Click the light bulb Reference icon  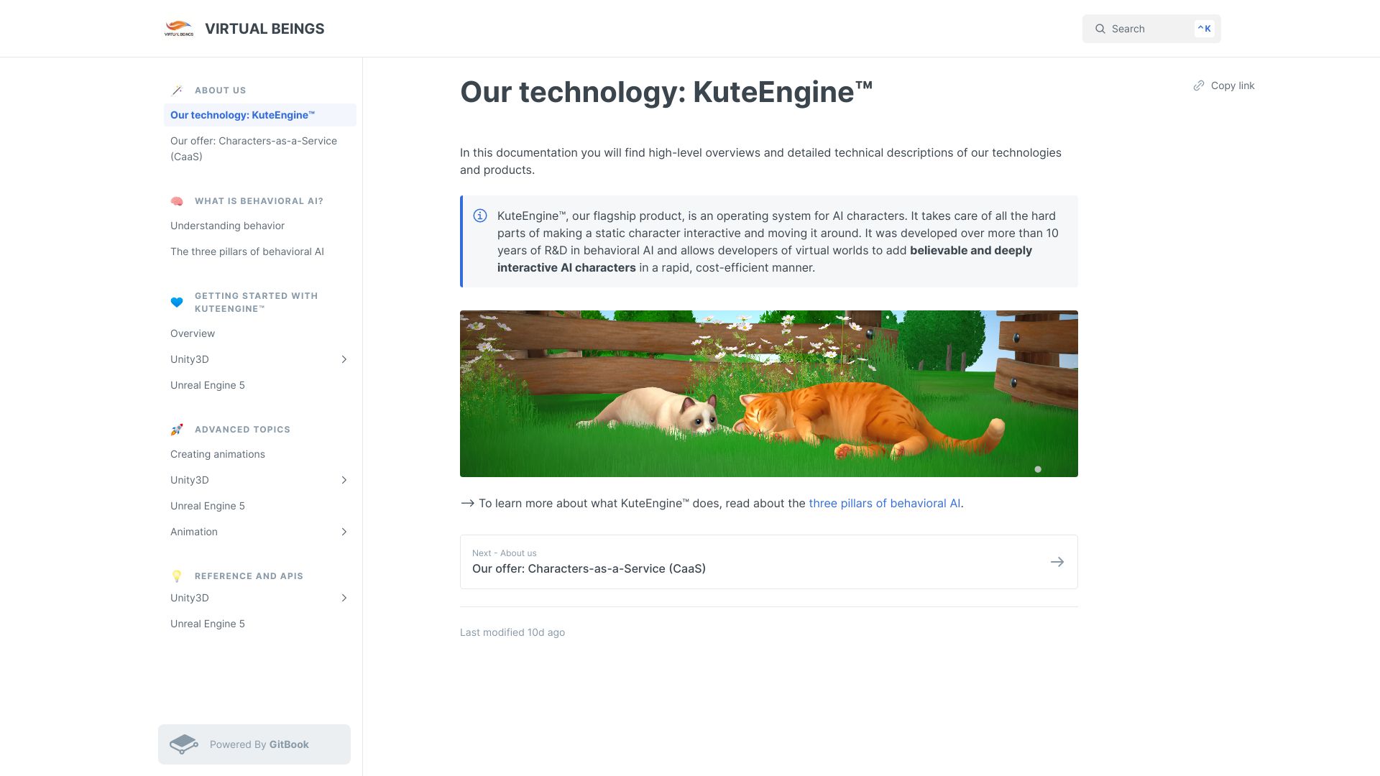coord(177,576)
